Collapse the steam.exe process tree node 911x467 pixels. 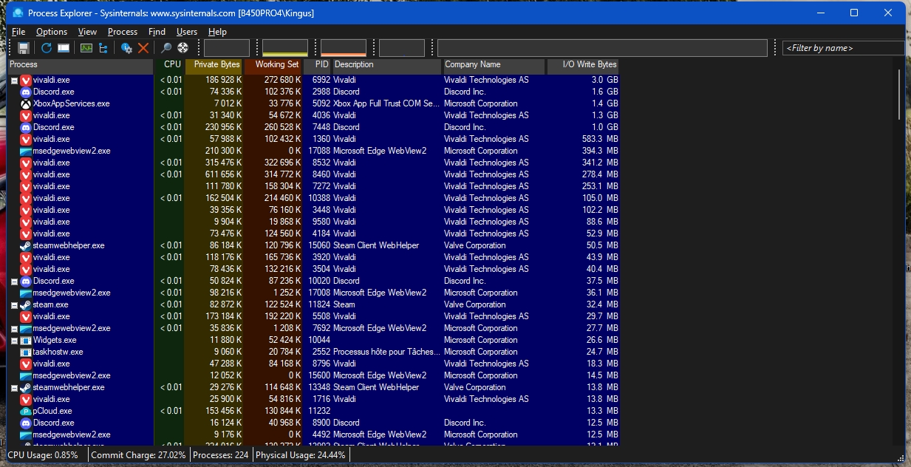click(x=15, y=304)
